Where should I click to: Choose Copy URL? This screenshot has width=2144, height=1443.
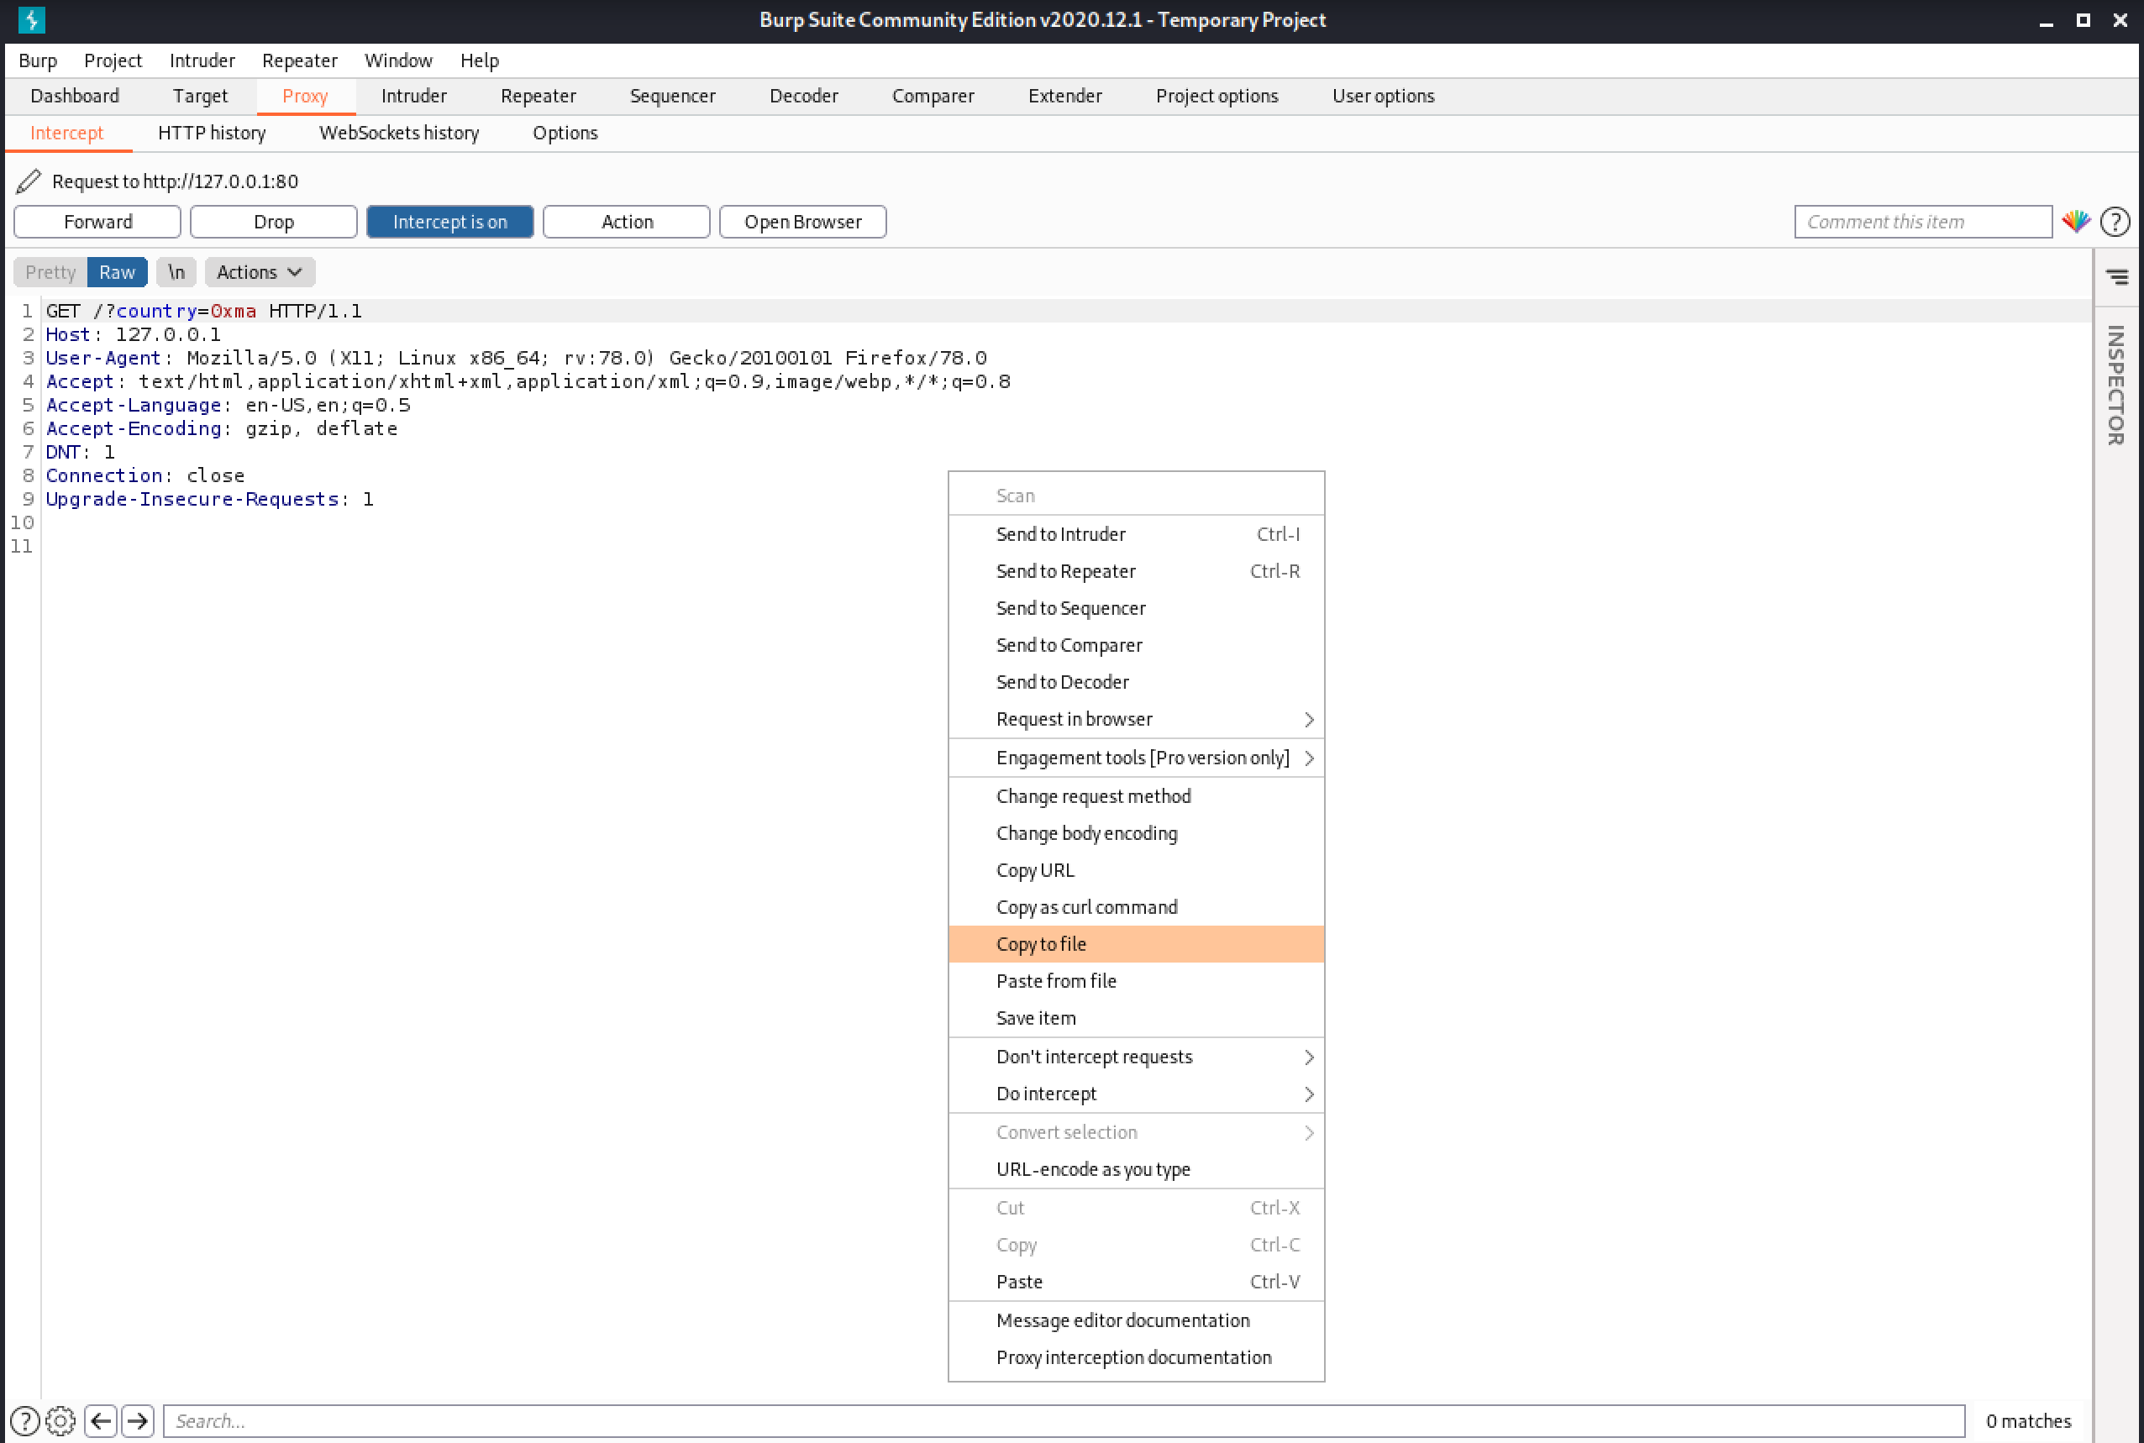click(x=1136, y=869)
